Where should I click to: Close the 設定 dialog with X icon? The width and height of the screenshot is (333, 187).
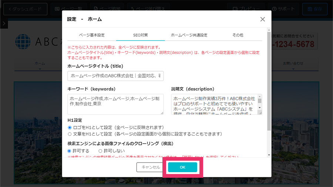tap(262, 19)
